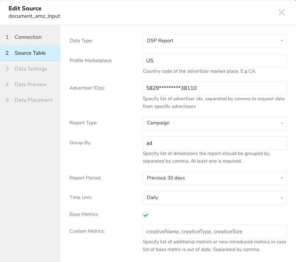Switch to the Data Preview step

click(x=31, y=84)
